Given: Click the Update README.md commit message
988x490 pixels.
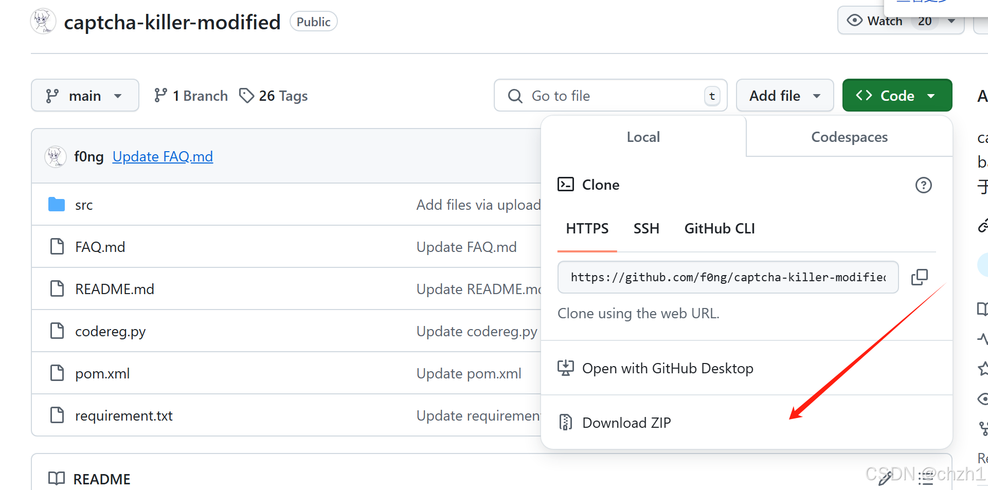Looking at the screenshot, I should coord(479,289).
